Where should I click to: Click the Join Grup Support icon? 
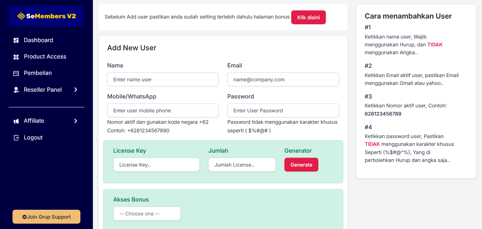24,217
